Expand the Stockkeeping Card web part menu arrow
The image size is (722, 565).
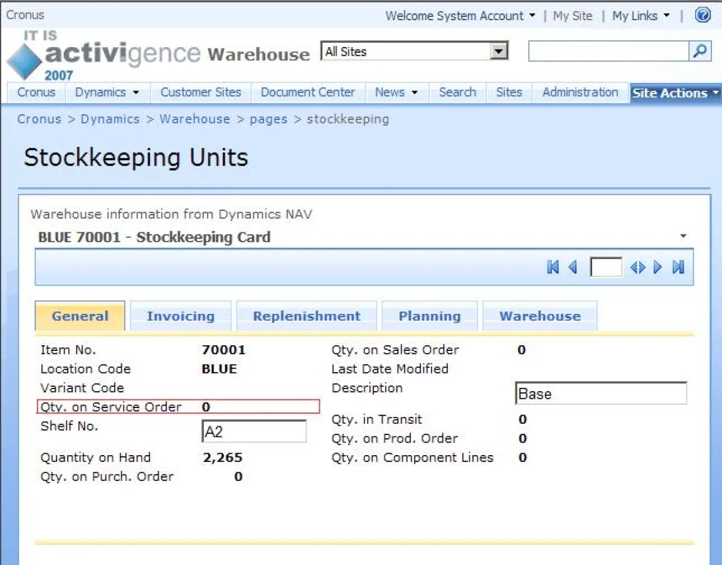683,237
